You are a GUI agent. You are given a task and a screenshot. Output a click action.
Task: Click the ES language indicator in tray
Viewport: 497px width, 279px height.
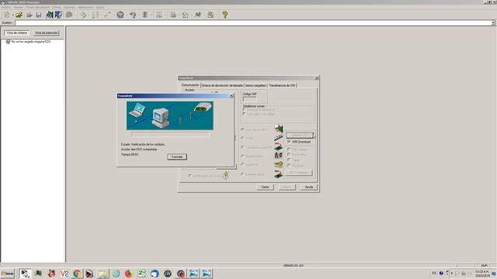point(434,273)
